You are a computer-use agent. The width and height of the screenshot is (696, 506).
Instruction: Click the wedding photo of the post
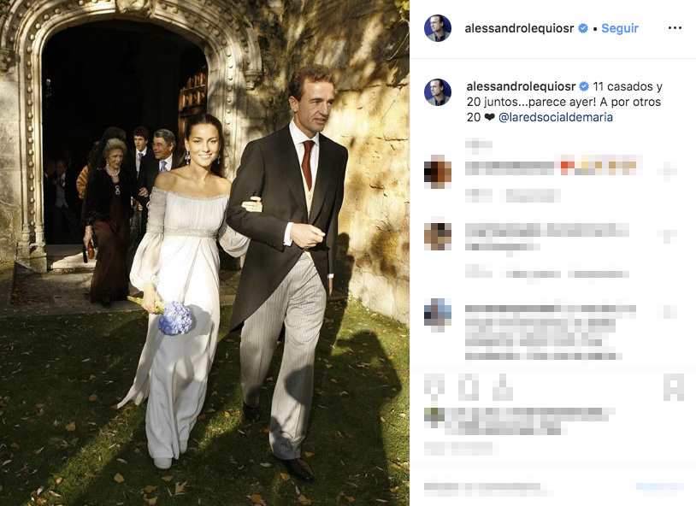click(x=204, y=253)
